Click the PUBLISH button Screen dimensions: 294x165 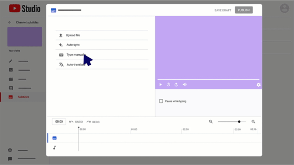click(x=244, y=10)
